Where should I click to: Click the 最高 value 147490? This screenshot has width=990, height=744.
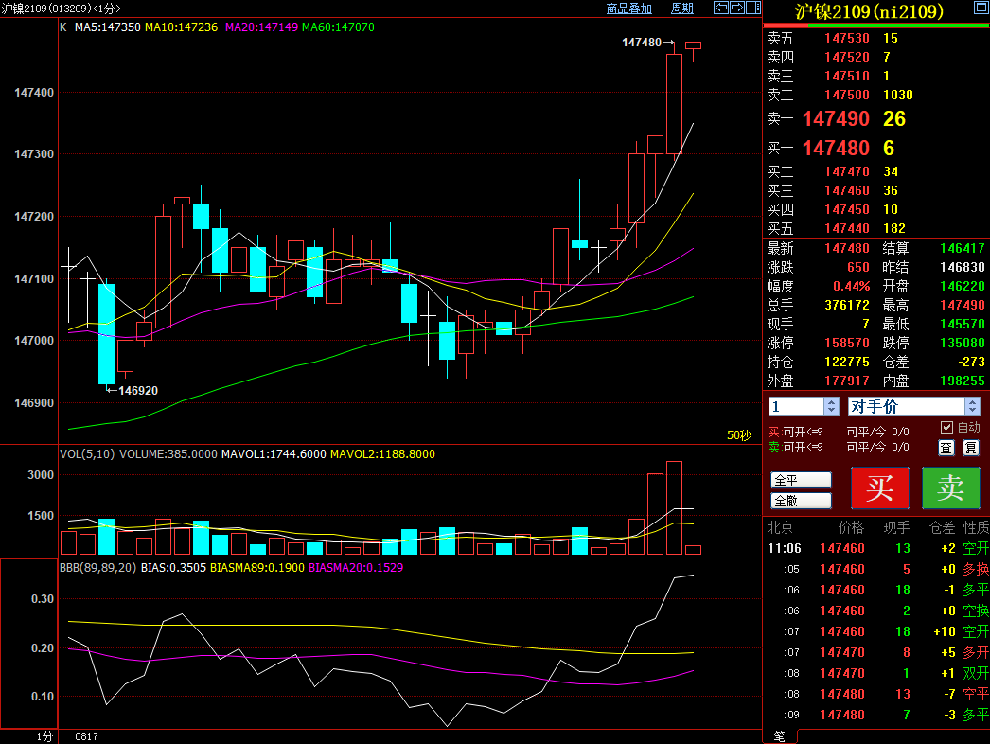tap(963, 305)
